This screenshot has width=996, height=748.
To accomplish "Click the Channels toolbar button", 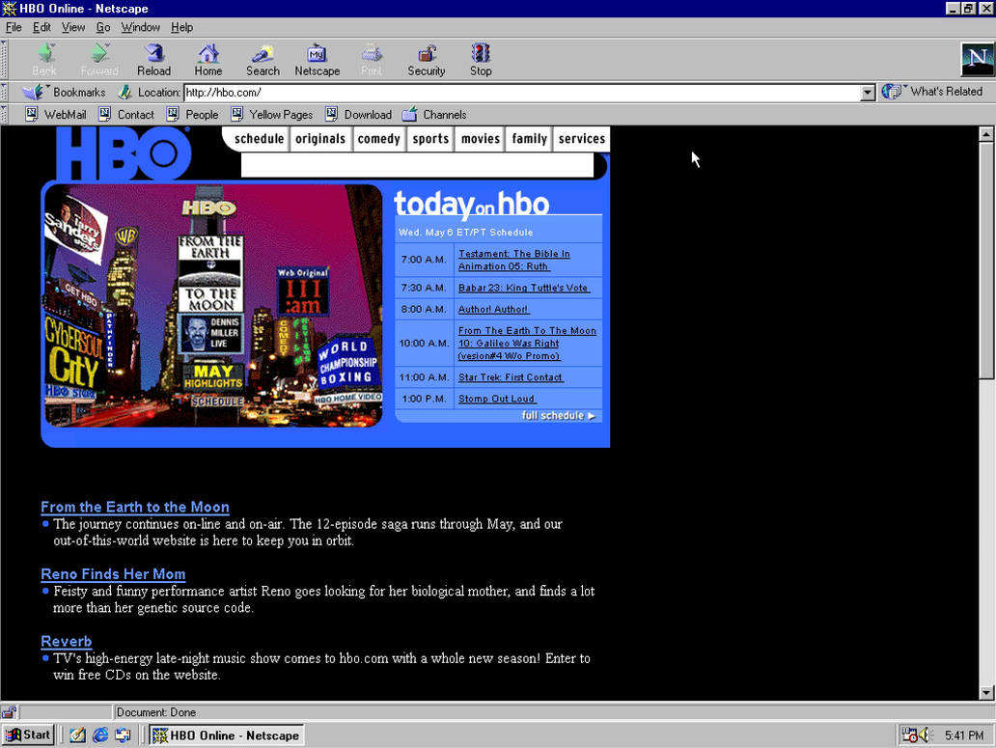I will click(434, 114).
